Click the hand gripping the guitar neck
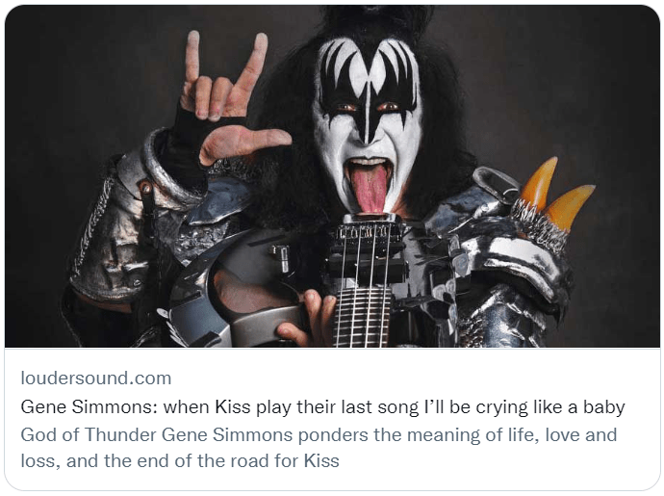This screenshot has height=496, width=664. pos(308,319)
